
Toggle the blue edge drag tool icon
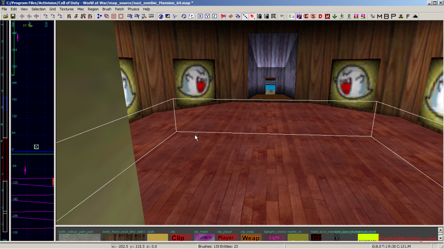pos(245,16)
